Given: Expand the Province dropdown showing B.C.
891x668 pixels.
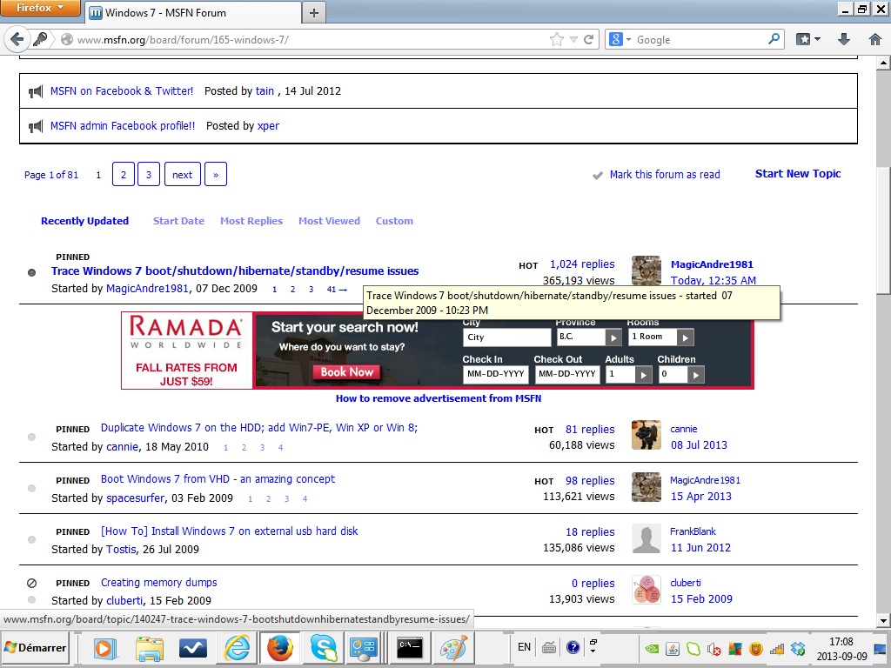Looking at the screenshot, I should [x=613, y=338].
